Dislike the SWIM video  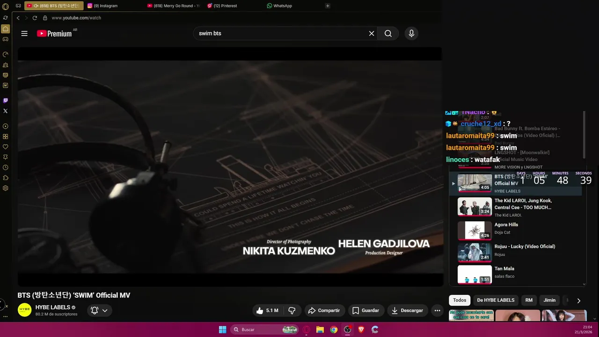tap(292, 310)
